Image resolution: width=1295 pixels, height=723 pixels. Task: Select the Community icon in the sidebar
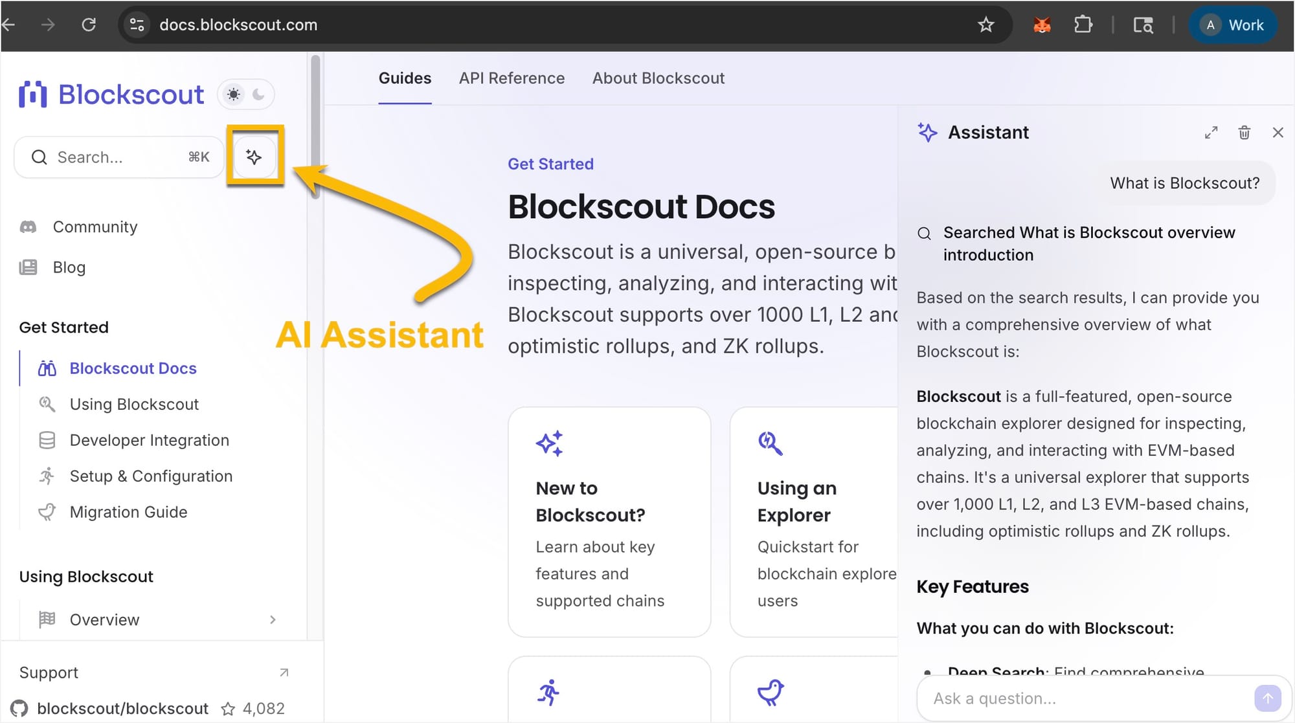coord(28,227)
